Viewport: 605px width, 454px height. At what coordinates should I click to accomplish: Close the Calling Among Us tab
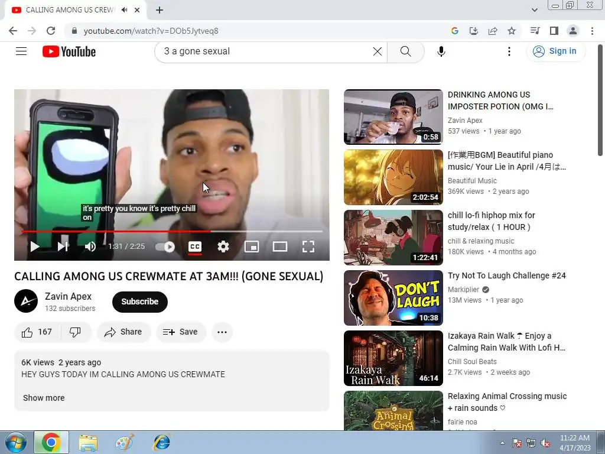coord(137,10)
